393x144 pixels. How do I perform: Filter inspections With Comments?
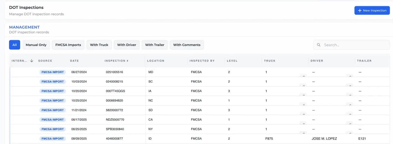(x=187, y=45)
